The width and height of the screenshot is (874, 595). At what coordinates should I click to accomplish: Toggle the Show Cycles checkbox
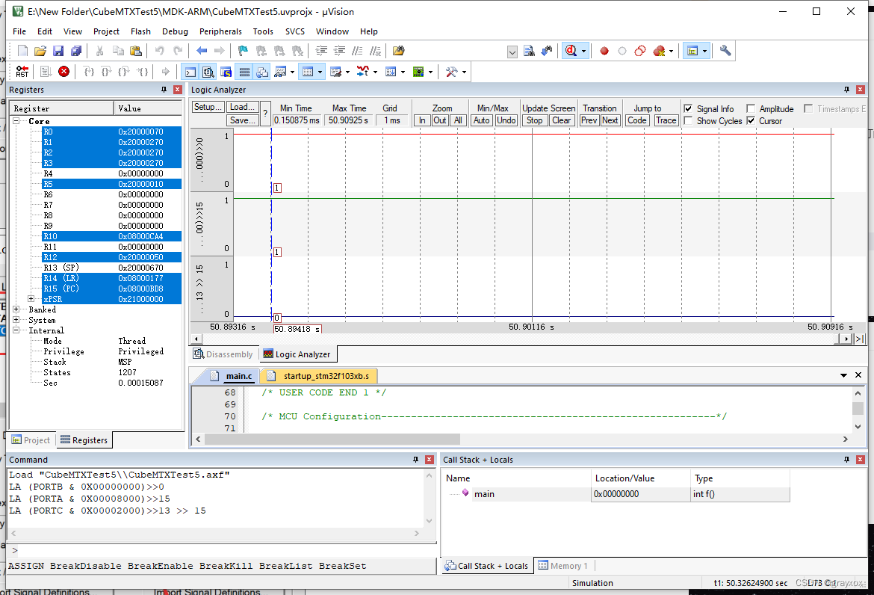[x=689, y=121]
